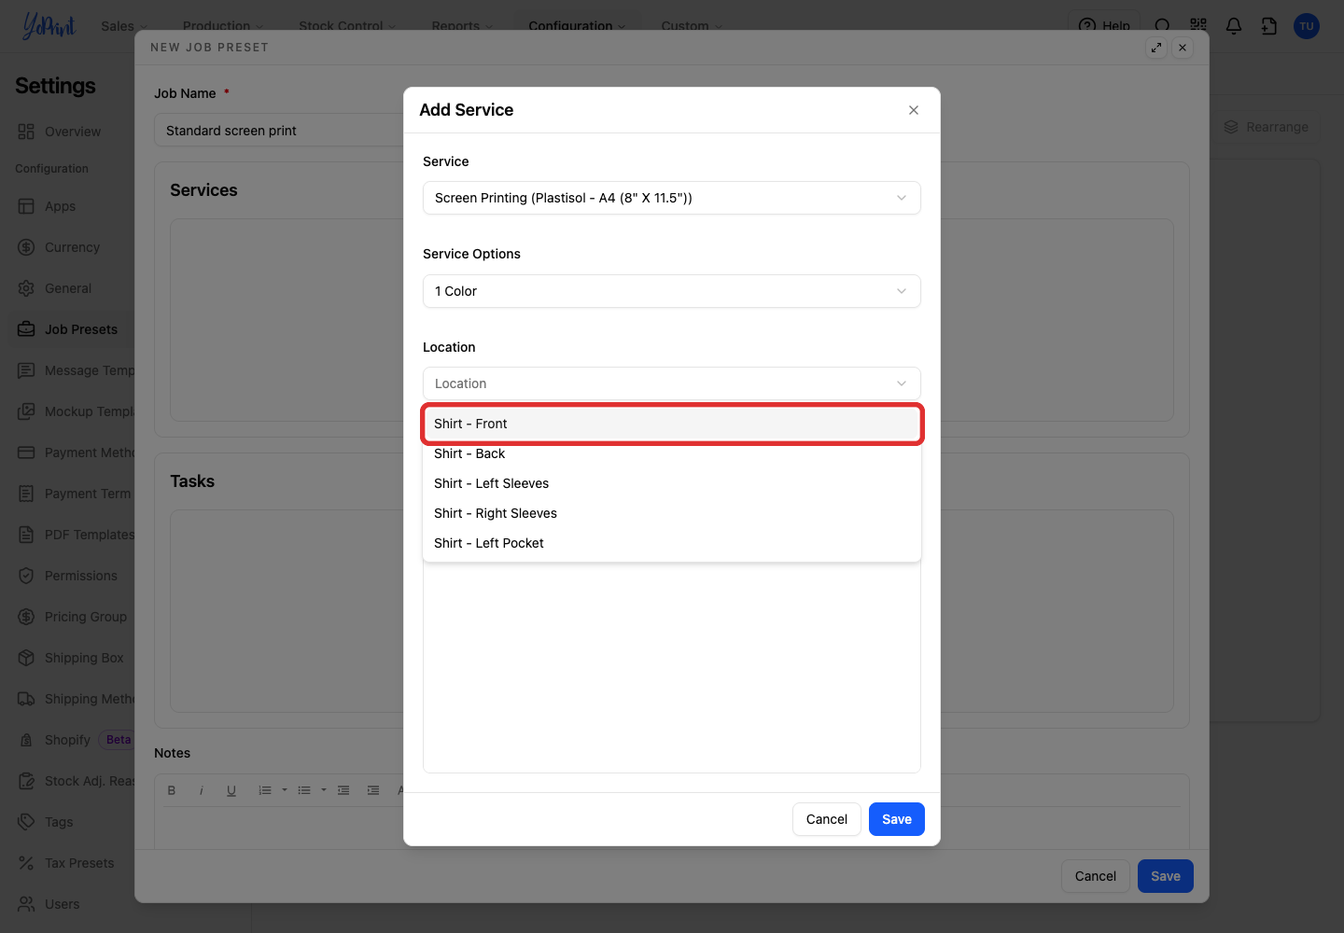Open the Production menu in top navigation
Image resolution: width=1344 pixels, height=933 pixels.
point(223,26)
